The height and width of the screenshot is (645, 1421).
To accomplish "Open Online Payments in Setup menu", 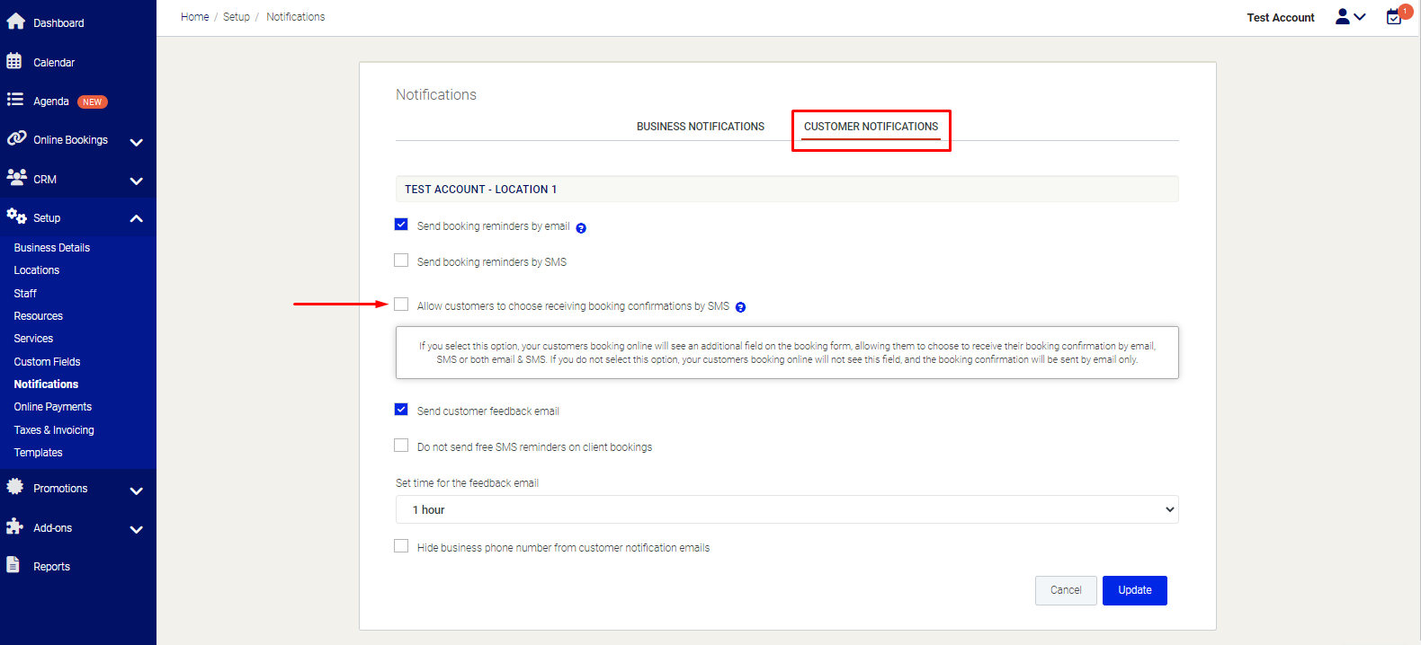I will (x=53, y=407).
